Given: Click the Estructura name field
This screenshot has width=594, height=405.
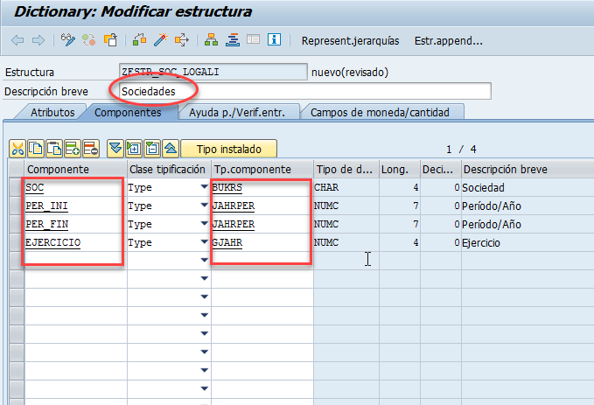Looking at the screenshot, I should tap(213, 72).
